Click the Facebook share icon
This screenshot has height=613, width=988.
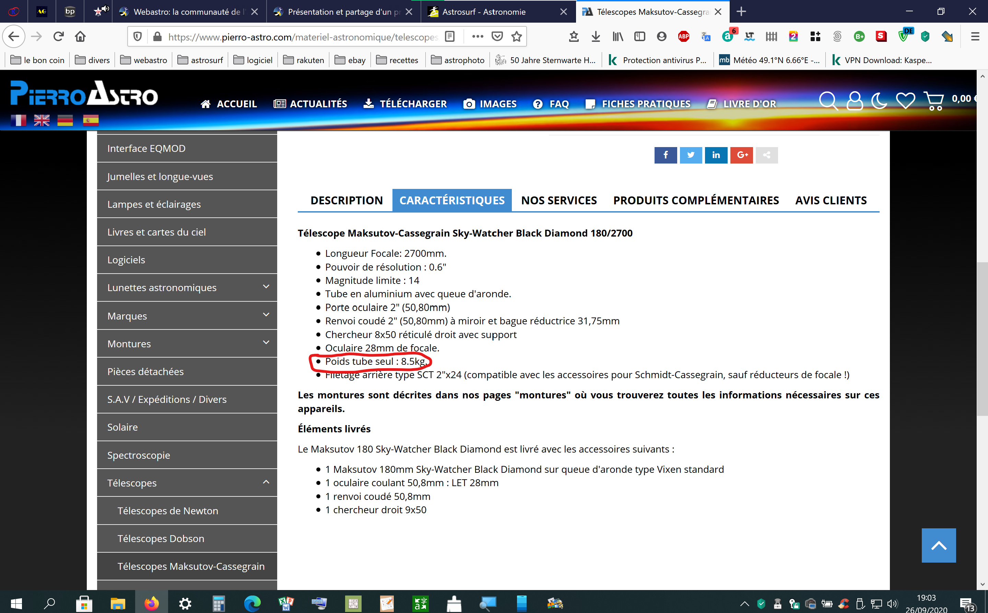click(665, 155)
